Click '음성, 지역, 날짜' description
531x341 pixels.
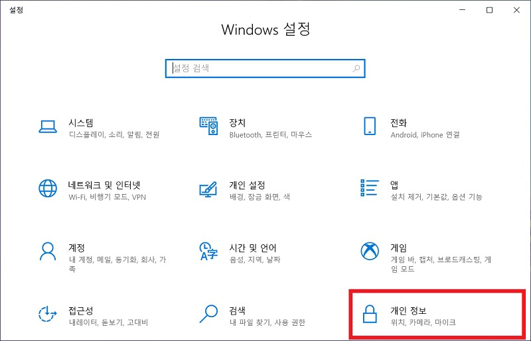[x=255, y=260]
